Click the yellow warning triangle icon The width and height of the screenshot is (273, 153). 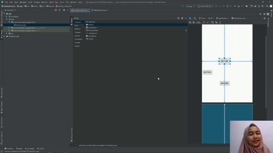(264, 18)
